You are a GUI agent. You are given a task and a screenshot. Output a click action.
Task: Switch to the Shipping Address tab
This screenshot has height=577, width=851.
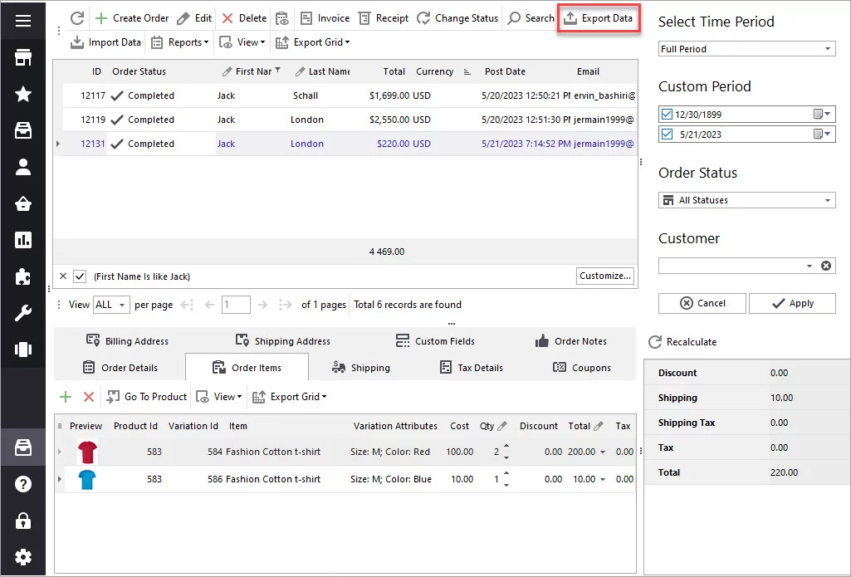pos(282,341)
